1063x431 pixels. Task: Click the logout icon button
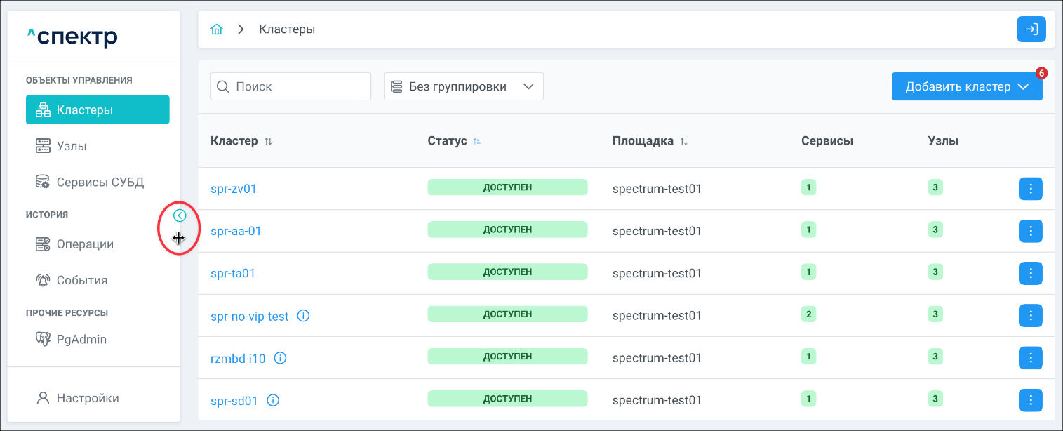tap(1031, 29)
